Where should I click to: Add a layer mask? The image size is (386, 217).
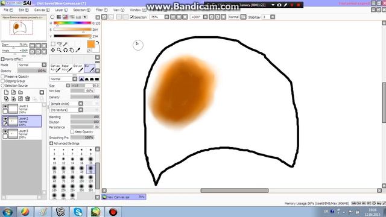pos(42,92)
